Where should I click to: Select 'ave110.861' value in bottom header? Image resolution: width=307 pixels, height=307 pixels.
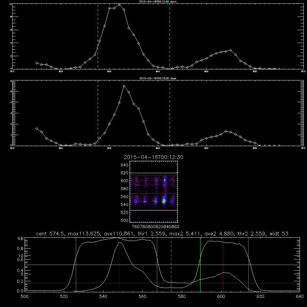click(120, 234)
